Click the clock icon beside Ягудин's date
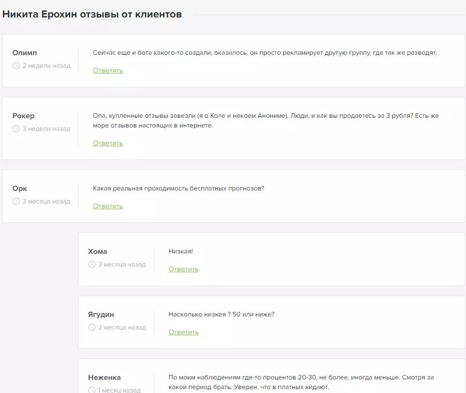This screenshot has width=466, height=393. click(92, 328)
